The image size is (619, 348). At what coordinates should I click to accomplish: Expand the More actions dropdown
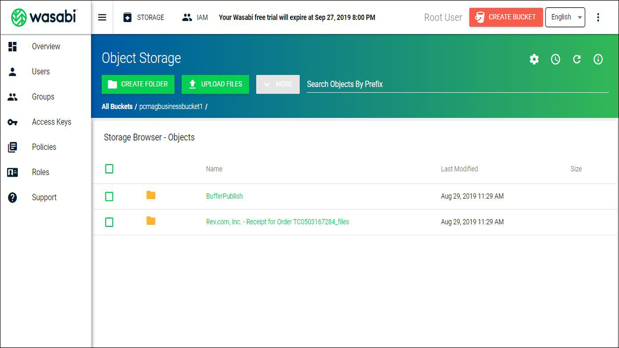tap(278, 84)
